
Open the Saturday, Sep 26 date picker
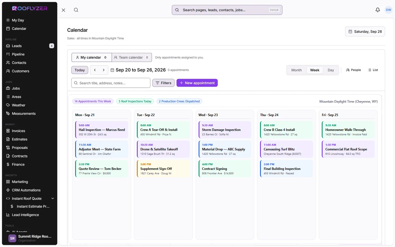tap(365, 32)
